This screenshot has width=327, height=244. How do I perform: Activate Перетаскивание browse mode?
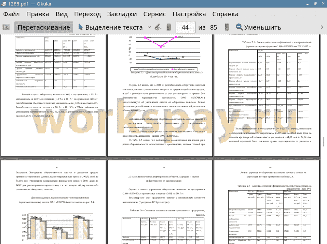(43, 27)
